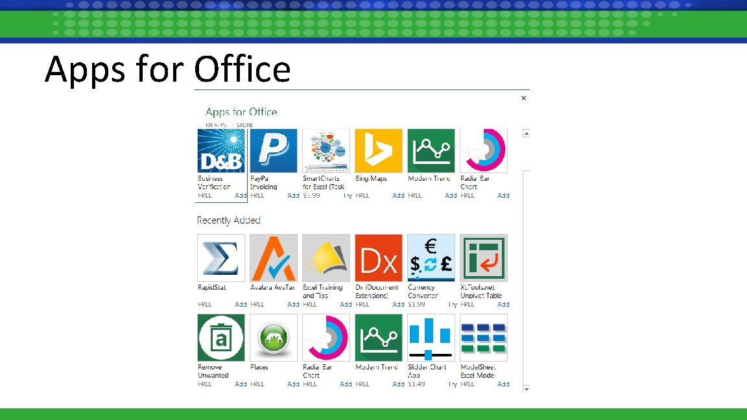The height and width of the screenshot is (420, 747).
Task: Open the Bing Maps app icon
Action: pos(378,150)
